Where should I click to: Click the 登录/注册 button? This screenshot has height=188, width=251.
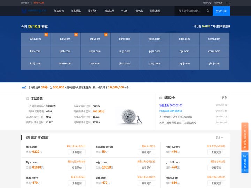[x=221, y=11]
